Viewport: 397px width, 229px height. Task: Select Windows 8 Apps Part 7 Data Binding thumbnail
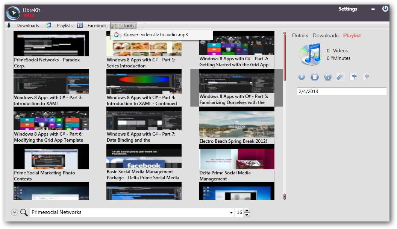pos(144,118)
